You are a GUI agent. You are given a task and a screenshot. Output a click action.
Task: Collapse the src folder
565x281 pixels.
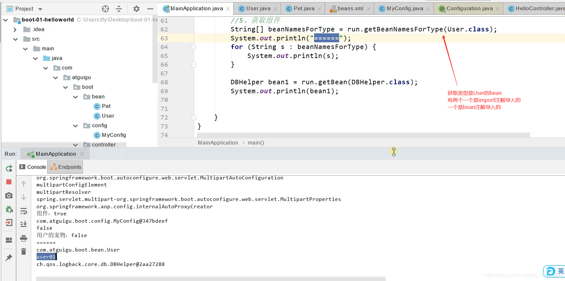(15, 39)
